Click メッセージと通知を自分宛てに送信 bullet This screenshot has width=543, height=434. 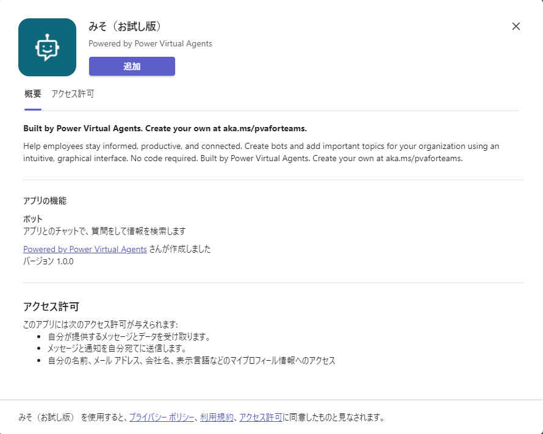click(117, 349)
